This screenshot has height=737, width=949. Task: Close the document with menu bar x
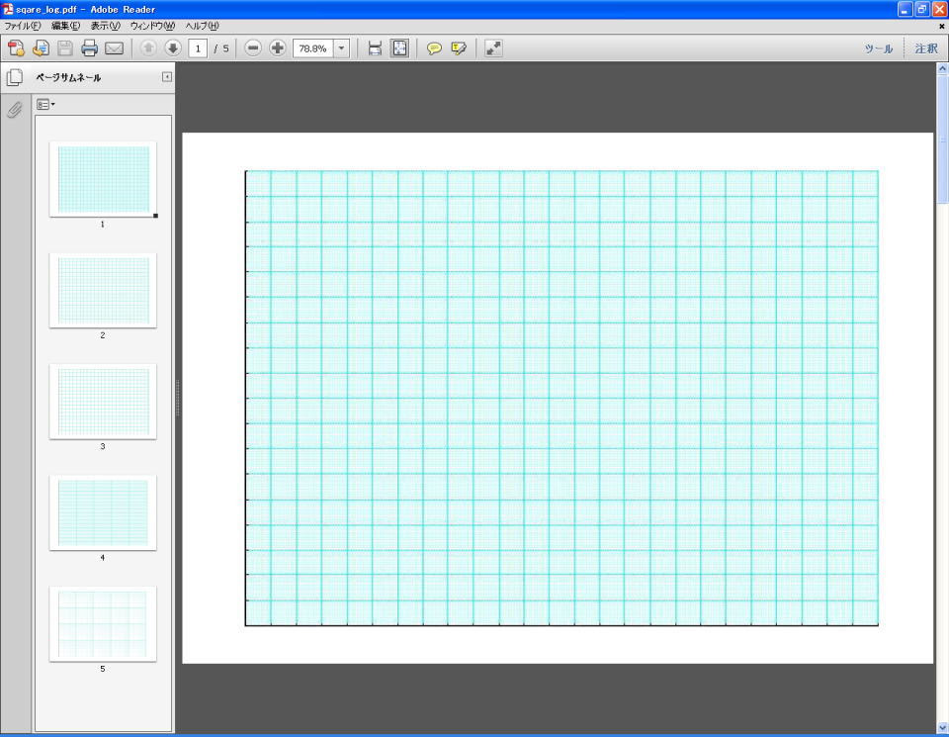click(x=941, y=26)
